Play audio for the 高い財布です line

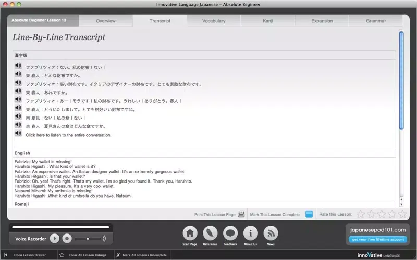18,83
